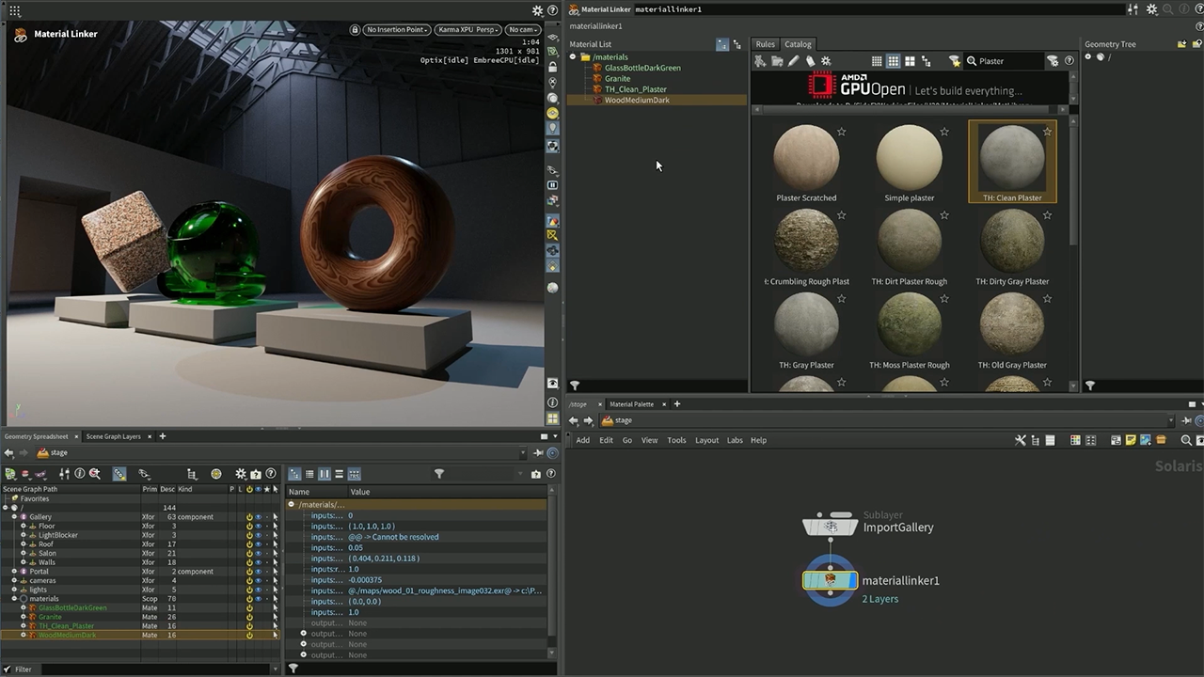This screenshot has width=1204, height=677.
Task: Collapse the materials scope in scene graph
Action: tap(14, 599)
